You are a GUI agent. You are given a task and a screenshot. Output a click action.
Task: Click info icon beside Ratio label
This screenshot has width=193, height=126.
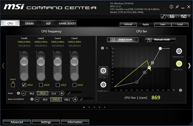coord(18,93)
